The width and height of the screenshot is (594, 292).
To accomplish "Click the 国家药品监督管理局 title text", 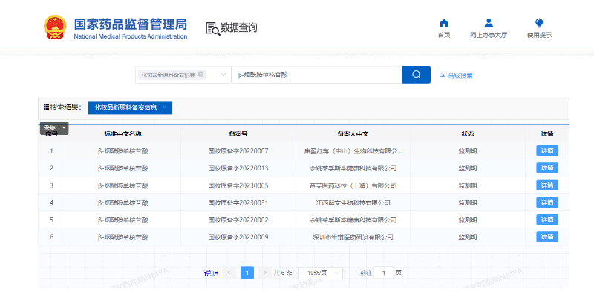I will click(x=131, y=24).
